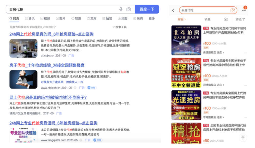
Task: Click the 保障 badge beside www.fangqin99.com
Action: pos(98,140)
